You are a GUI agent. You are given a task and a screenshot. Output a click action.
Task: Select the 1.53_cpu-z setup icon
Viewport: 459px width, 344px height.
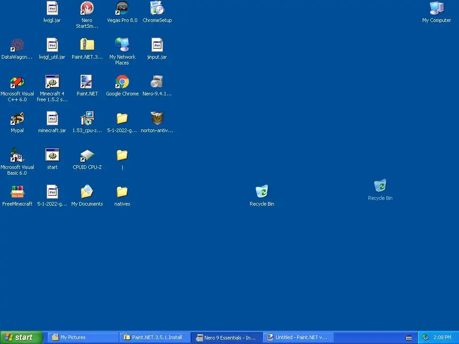tap(87, 118)
